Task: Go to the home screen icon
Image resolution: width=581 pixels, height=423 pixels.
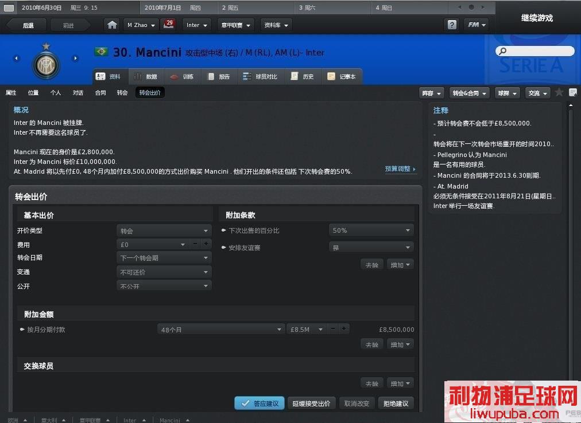Action: (x=112, y=25)
